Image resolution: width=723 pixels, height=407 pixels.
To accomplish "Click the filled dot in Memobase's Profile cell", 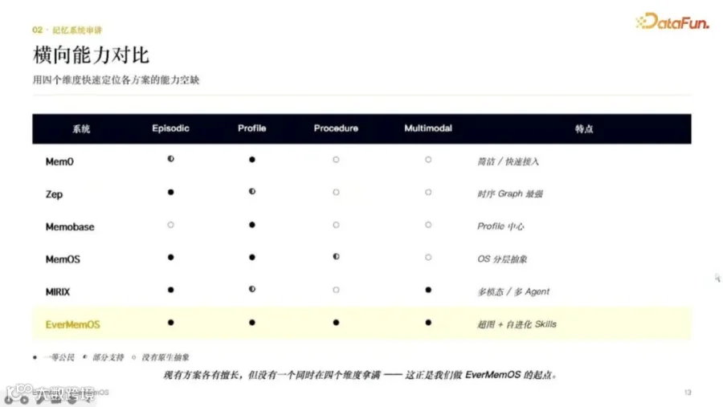I will [x=251, y=225].
